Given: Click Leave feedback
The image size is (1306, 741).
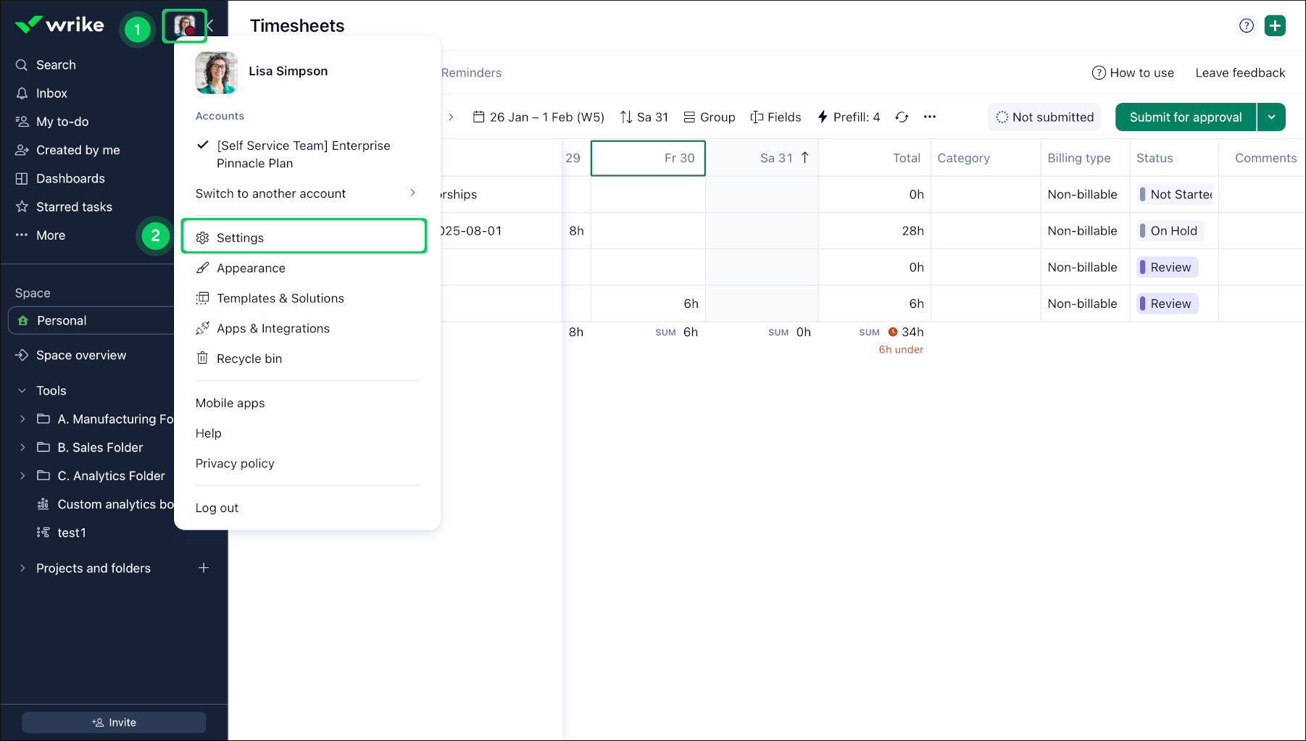Looking at the screenshot, I should 1240,72.
